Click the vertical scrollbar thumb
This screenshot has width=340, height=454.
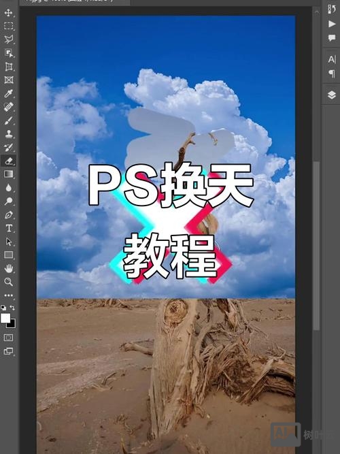316,246
